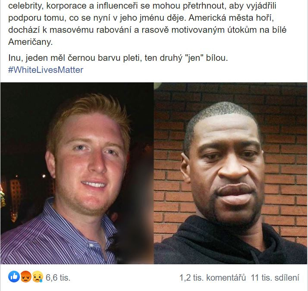Click the words 'Americká města hoří' in post

(x=231, y=18)
